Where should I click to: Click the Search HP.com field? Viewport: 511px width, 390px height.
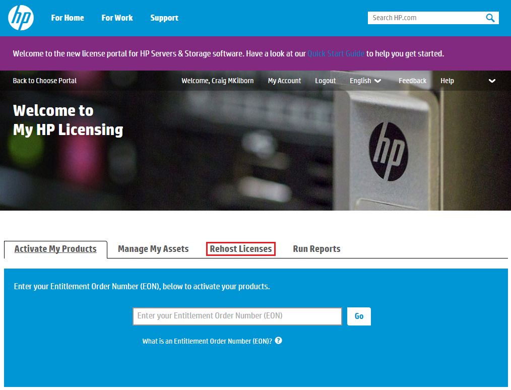coord(426,18)
